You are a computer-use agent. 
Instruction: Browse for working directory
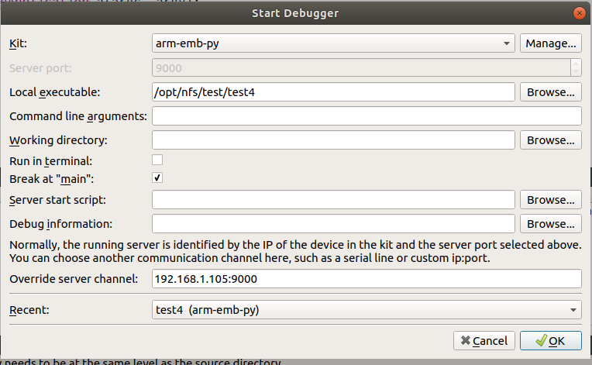[x=550, y=140]
